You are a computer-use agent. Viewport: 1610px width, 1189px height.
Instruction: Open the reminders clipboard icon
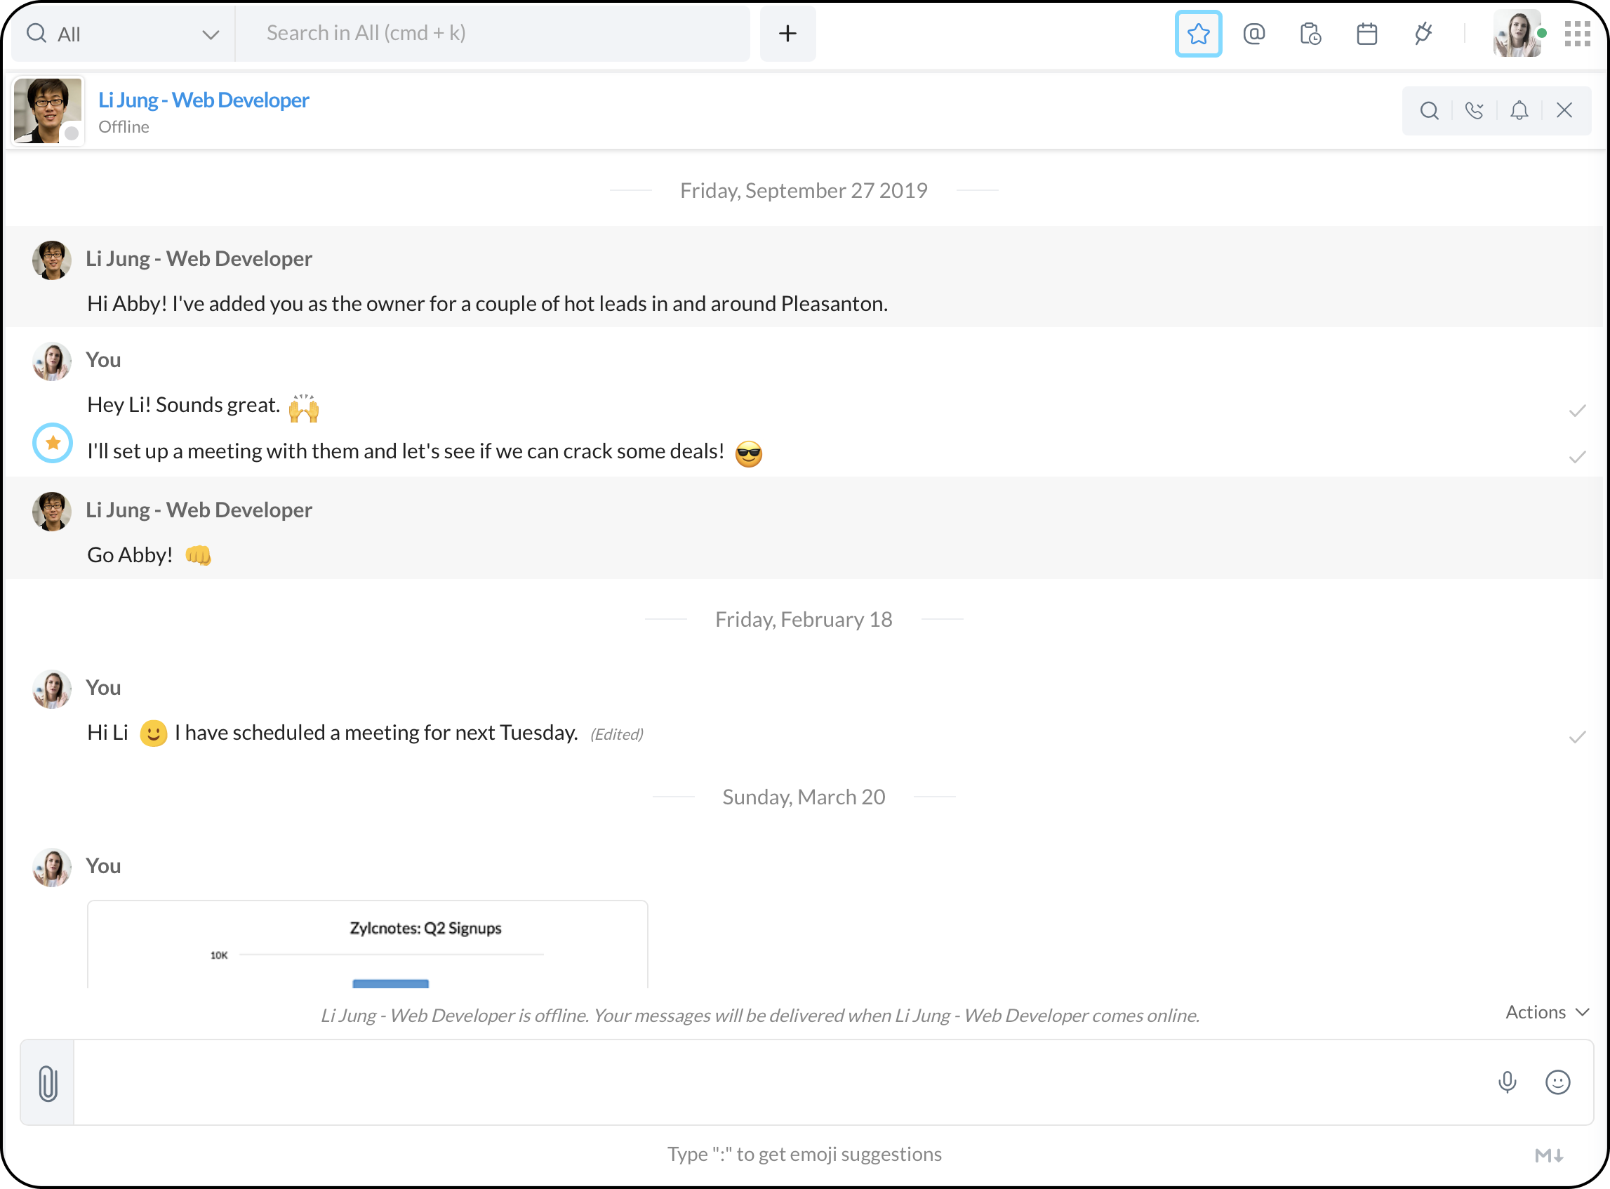pyautogui.click(x=1310, y=34)
